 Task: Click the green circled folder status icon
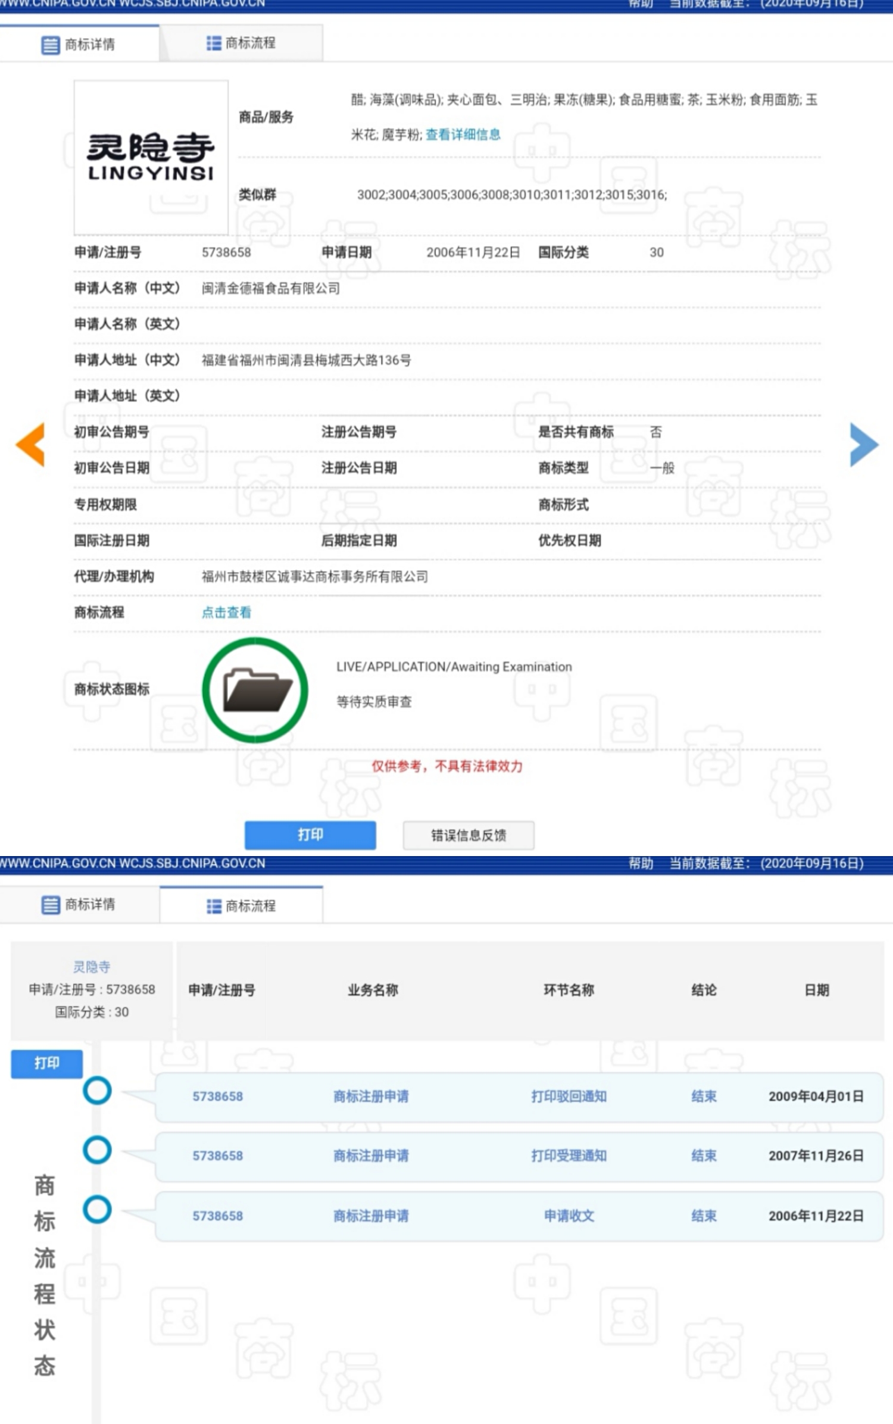255,690
